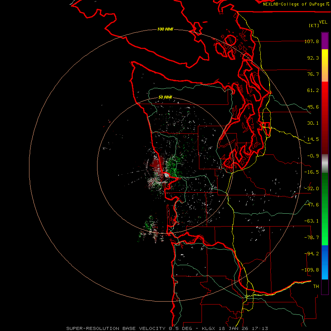Click the gray radar site center echo
Screen dimensions: 331x331
click(167, 175)
